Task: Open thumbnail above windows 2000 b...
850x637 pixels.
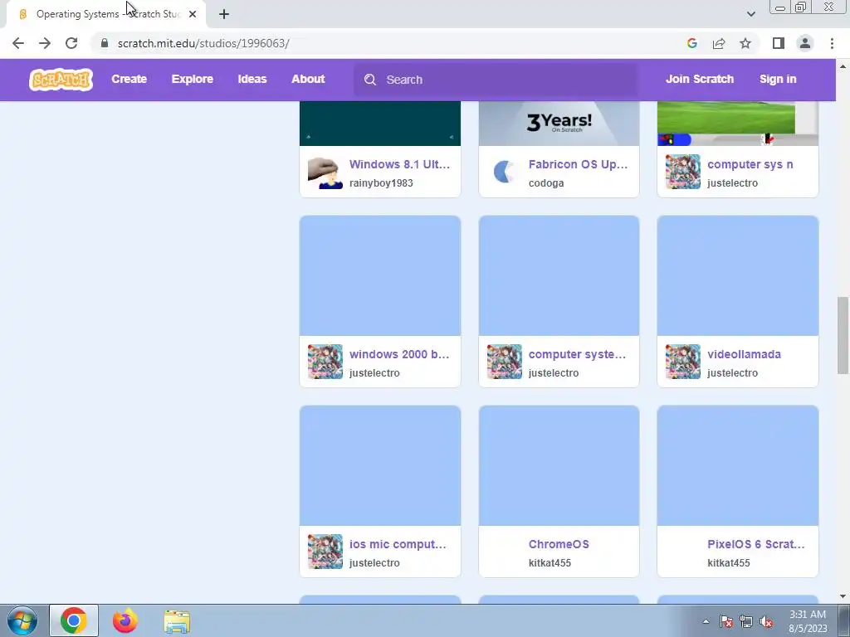Action: coord(380,275)
